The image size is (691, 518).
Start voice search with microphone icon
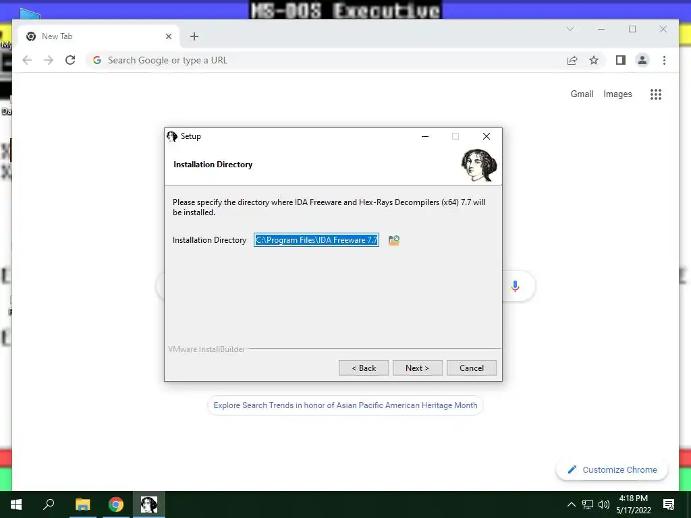coord(515,286)
